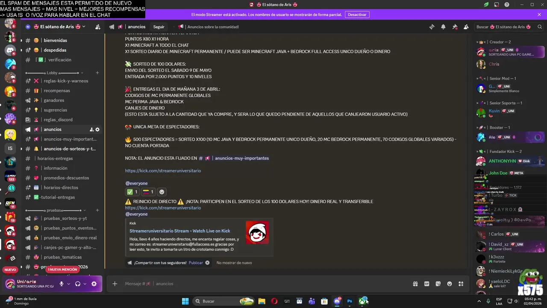The image size is (547, 308).
Task: Open the gift icon in message bar
Action: point(415,284)
